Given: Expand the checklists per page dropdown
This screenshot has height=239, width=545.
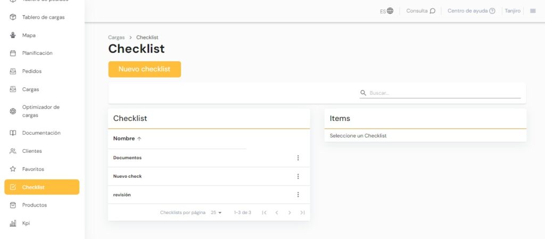Looking at the screenshot, I should pyautogui.click(x=216, y=212).
